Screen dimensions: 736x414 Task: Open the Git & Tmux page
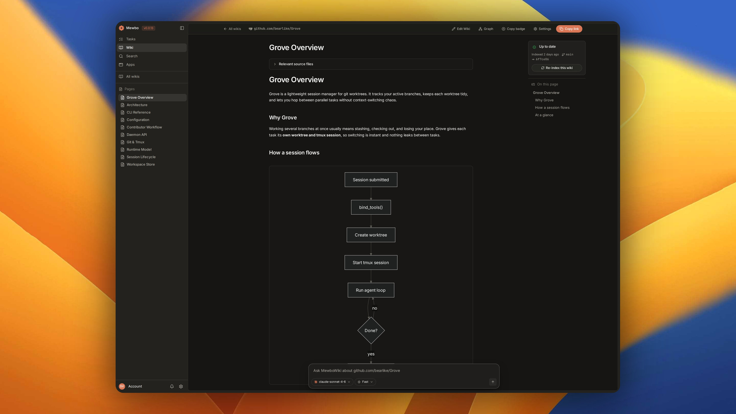(x=152, y=142)
